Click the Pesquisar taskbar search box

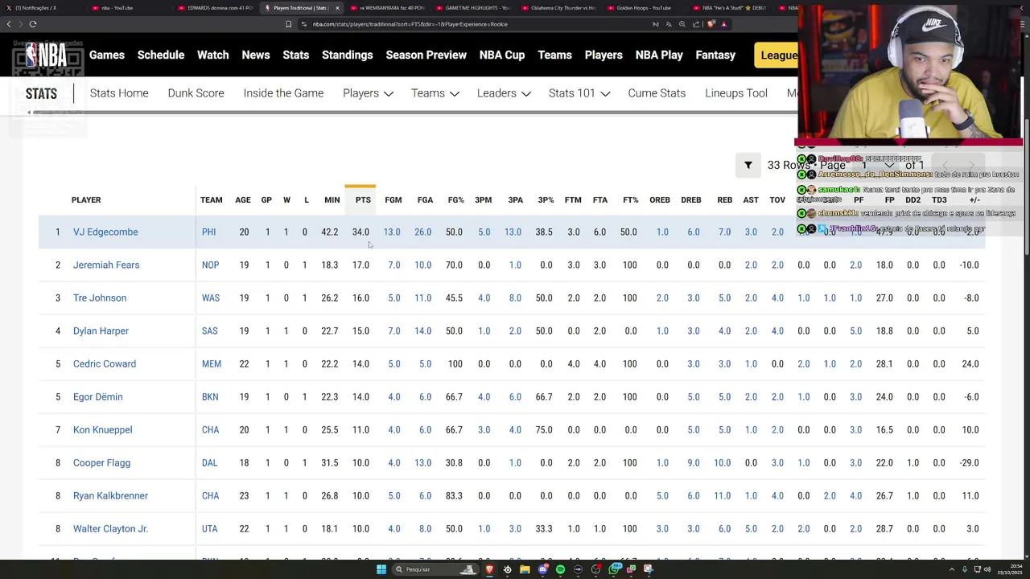(x=435, y=569)
